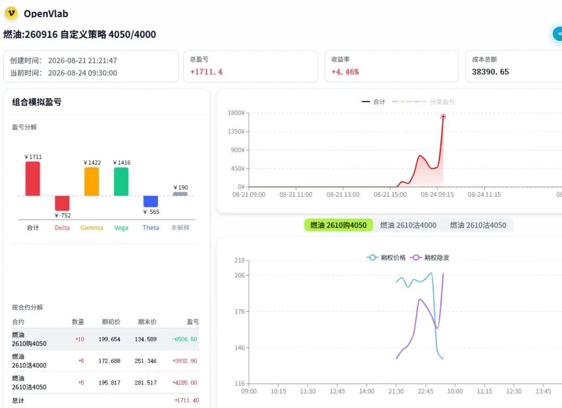The height and width of the screenshot is (408, 562).
Task: Toggle the 期权价格 legend line
Action: click(x=386, y=258)
